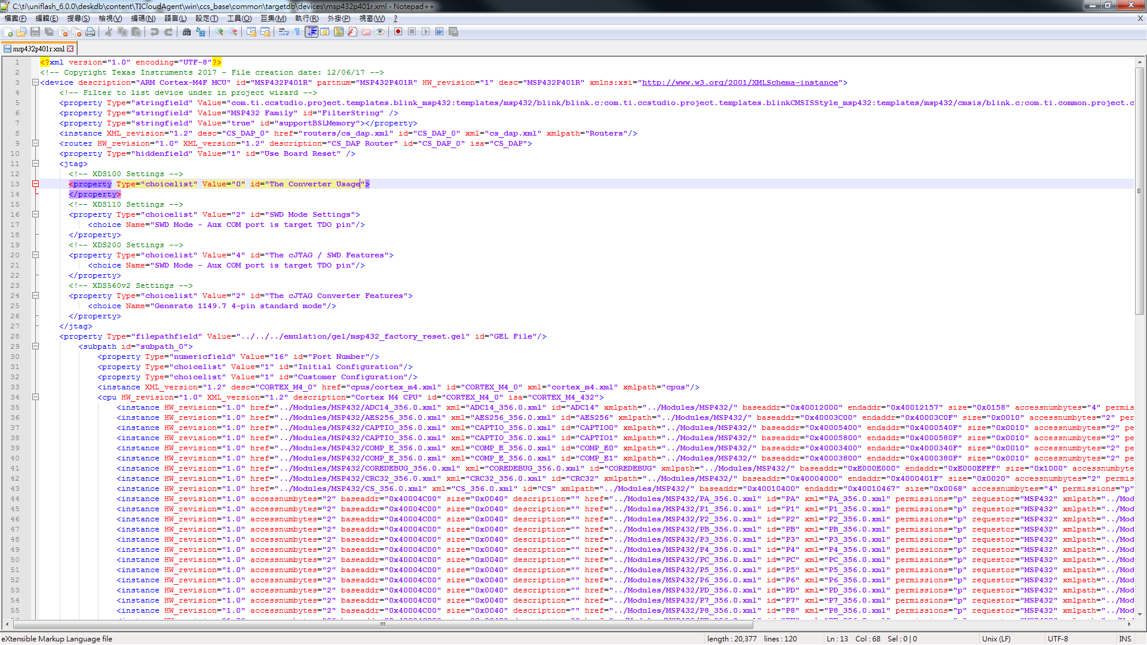Click the Find binoculars icon
The height and width of the screenshot is (645, 1147).
click(x=187, y=32)
